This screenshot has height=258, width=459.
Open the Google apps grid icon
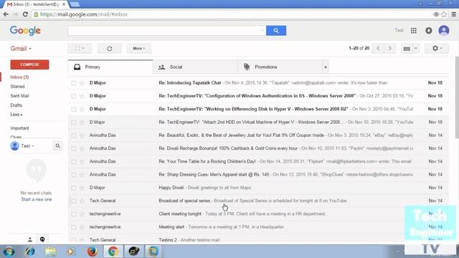pos(413,30)
